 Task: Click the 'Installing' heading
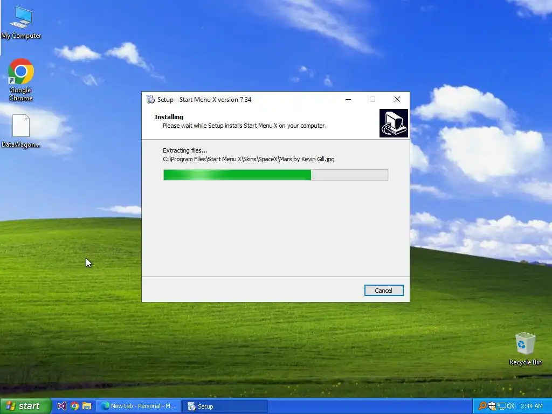(169, 117)
